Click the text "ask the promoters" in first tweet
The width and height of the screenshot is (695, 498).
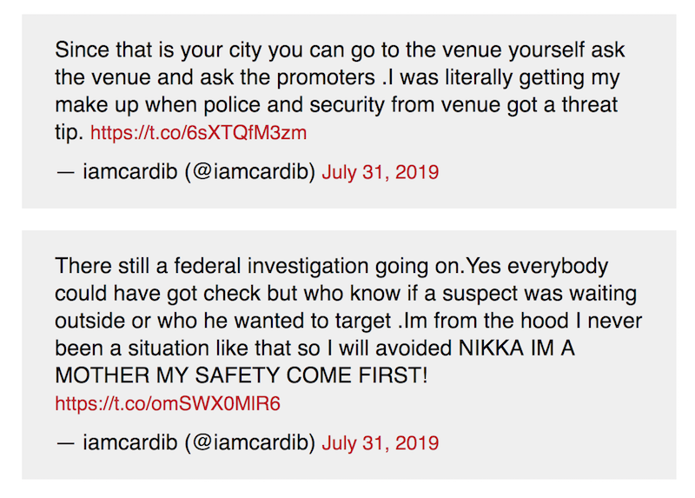pos(283,77)
